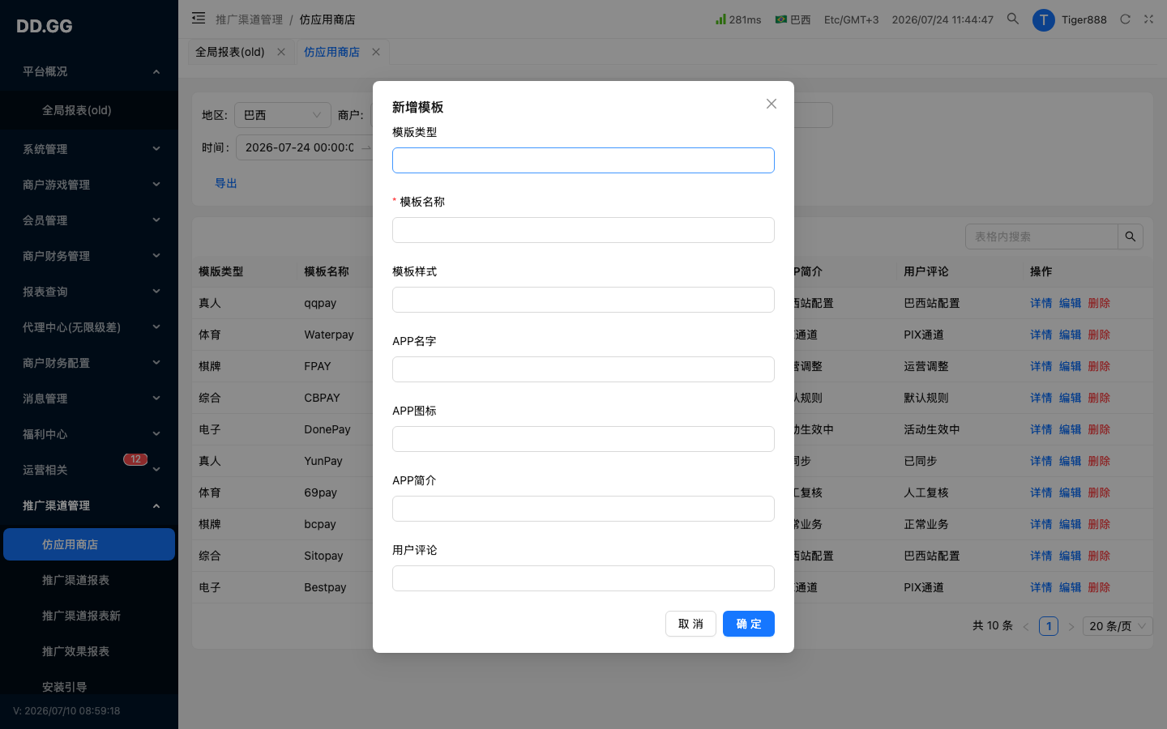Focus the 模板名称 input field
The height and width of the screenshot is (729, 1167).
coord(583,230)
